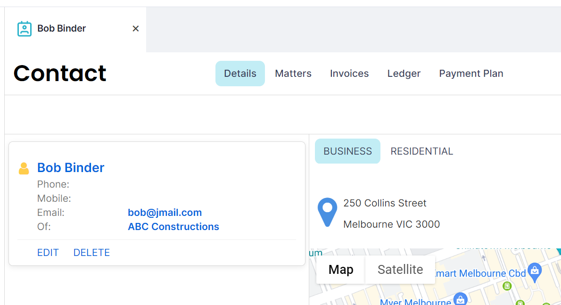Close the Bob Binder tab
This screenshot has height=305, width=561.
point(136,29)
